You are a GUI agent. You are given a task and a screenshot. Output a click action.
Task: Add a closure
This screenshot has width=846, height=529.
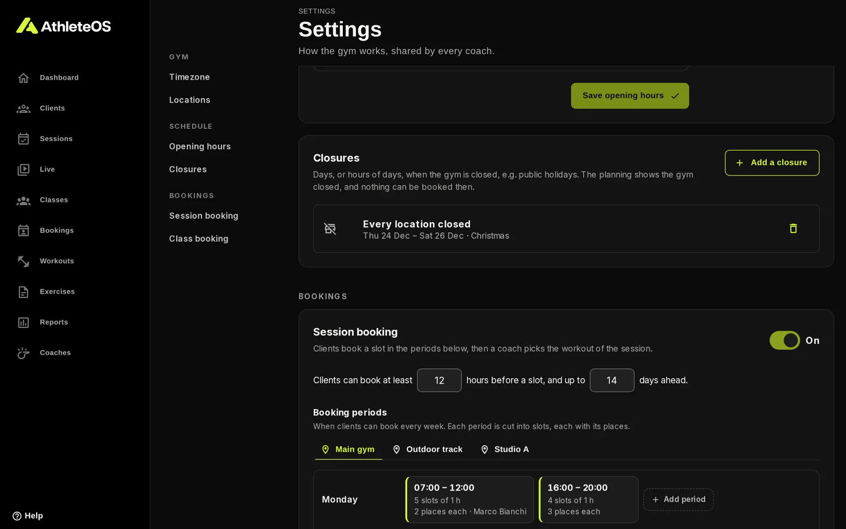(x=772, y=163)
